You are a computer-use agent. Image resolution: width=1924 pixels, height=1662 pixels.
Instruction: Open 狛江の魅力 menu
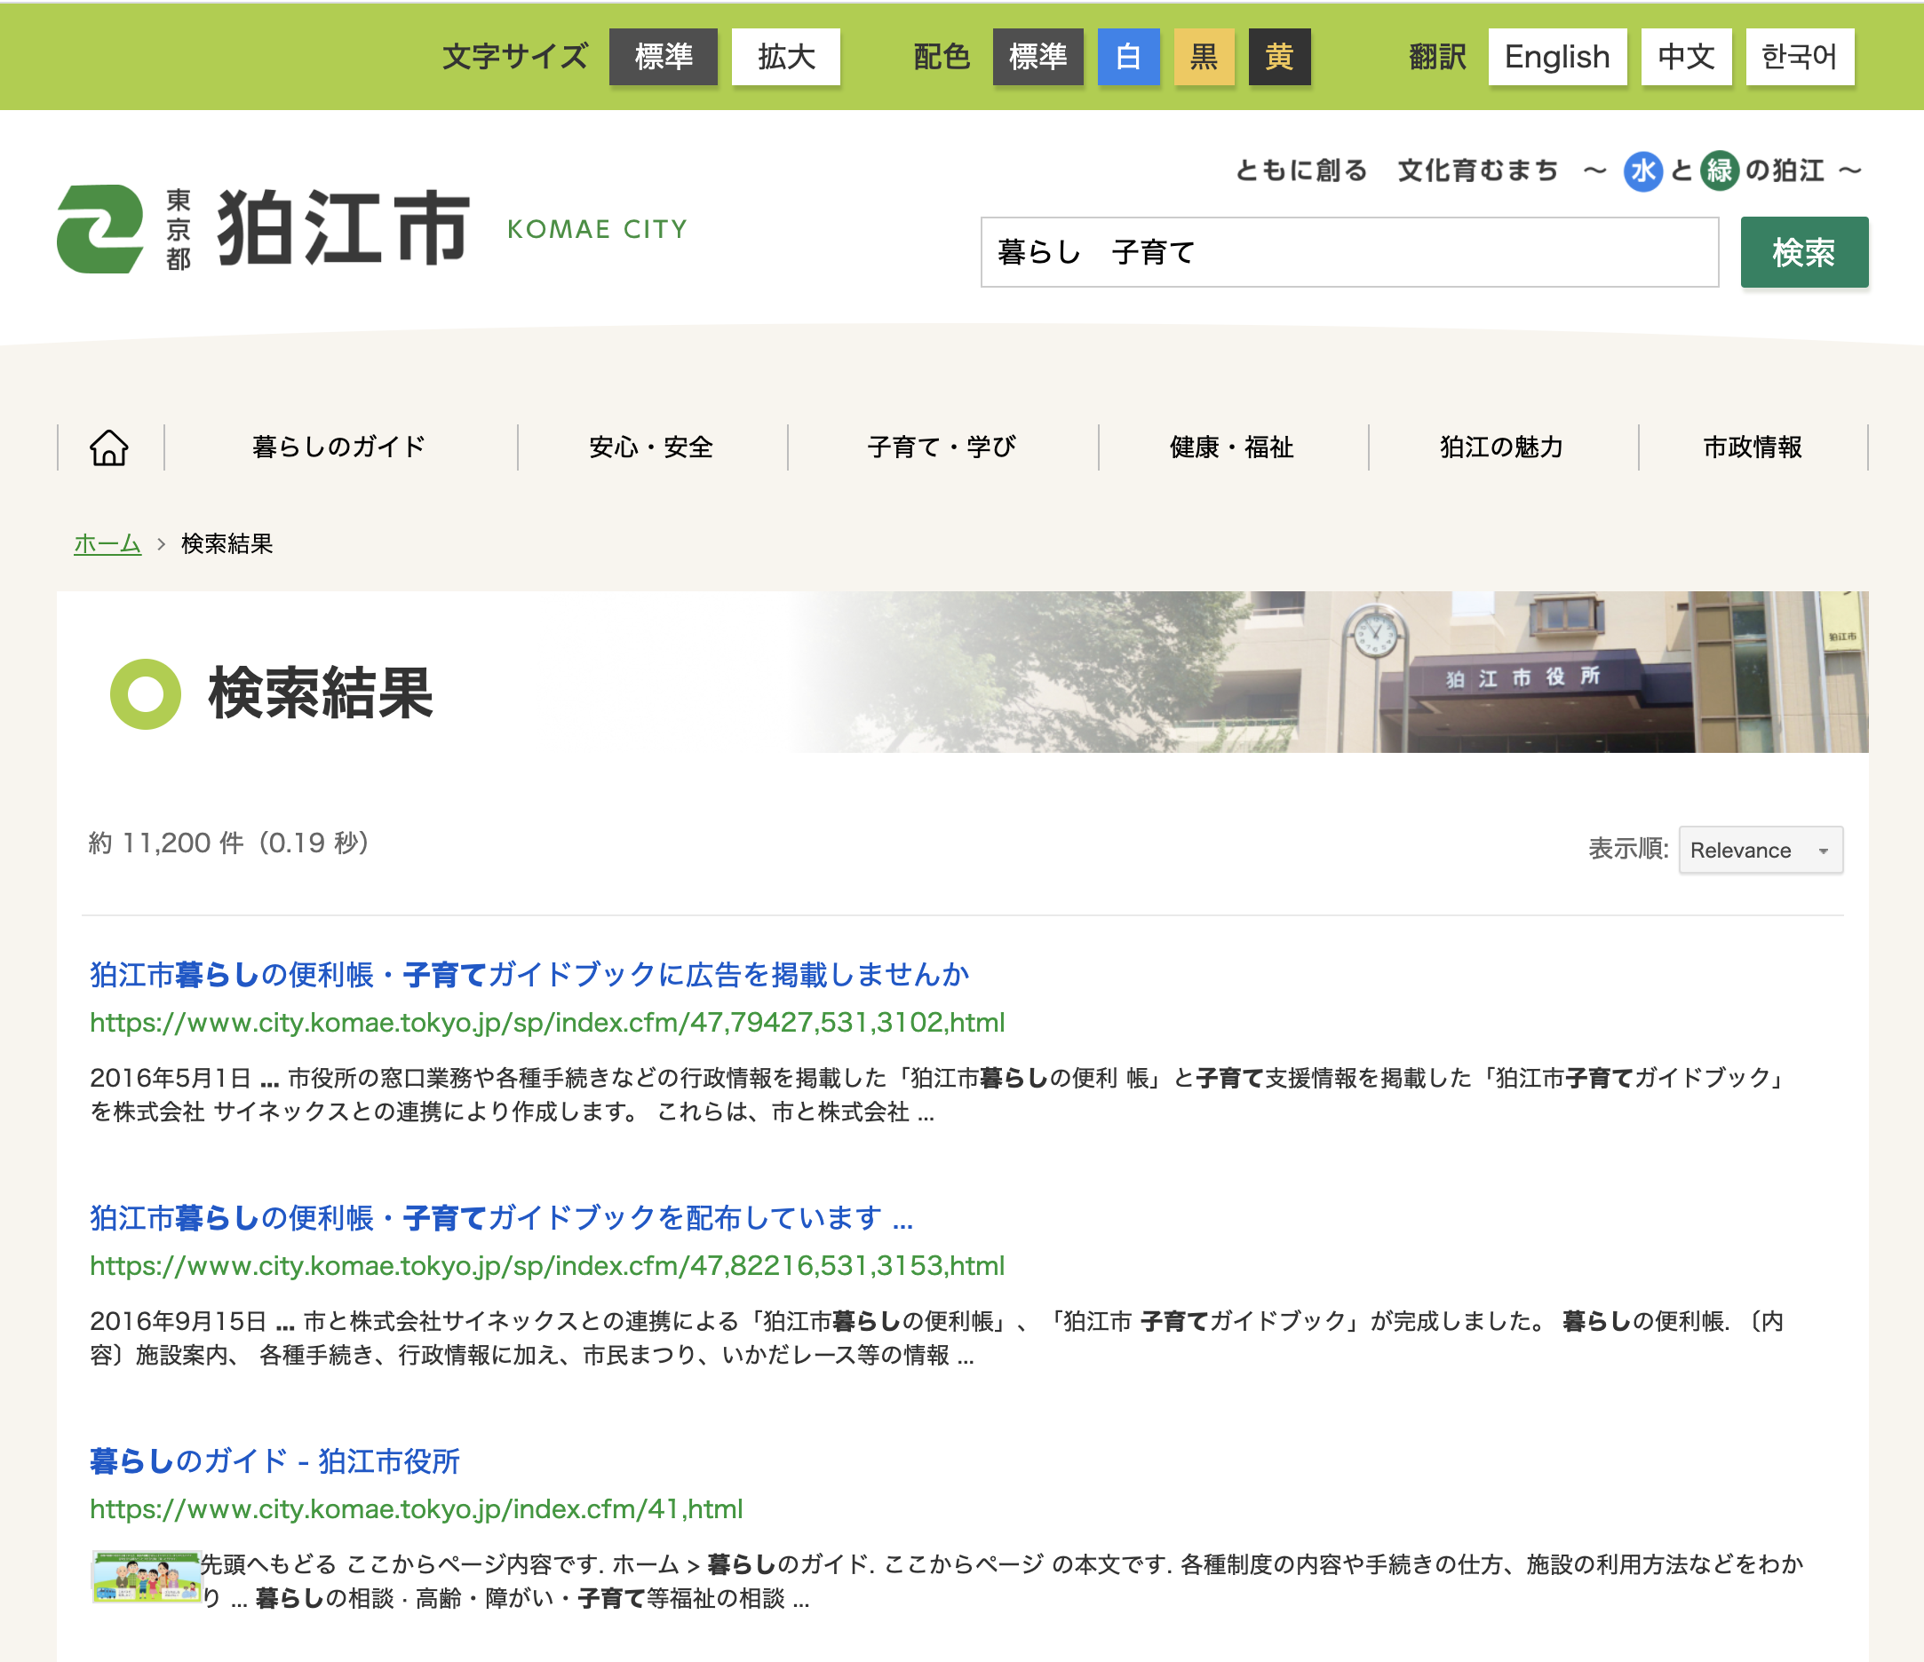(x=1502, y=447)
